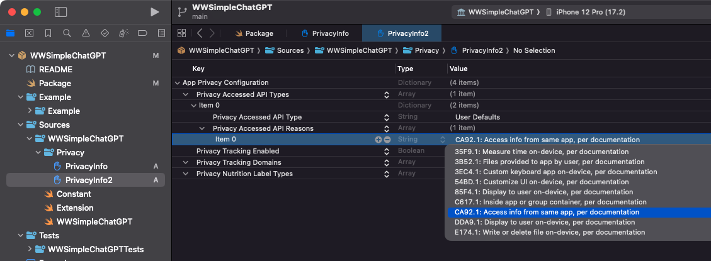
Task: Open the Constant Swift file
Action: (x=74, y=194)
